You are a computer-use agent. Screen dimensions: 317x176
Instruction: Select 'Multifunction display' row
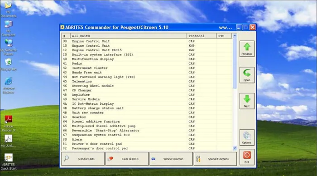[x=147, y=59]
